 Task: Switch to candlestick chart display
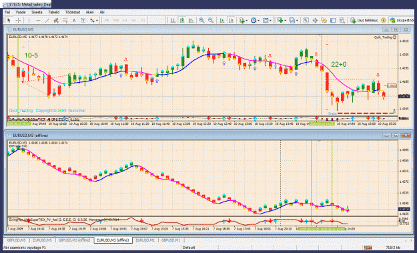(x=182, y=20)
